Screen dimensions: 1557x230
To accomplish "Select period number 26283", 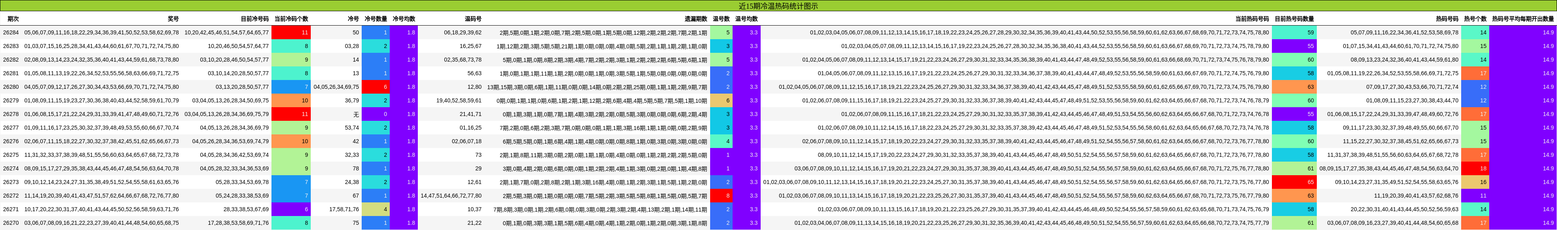I will 11,46.
